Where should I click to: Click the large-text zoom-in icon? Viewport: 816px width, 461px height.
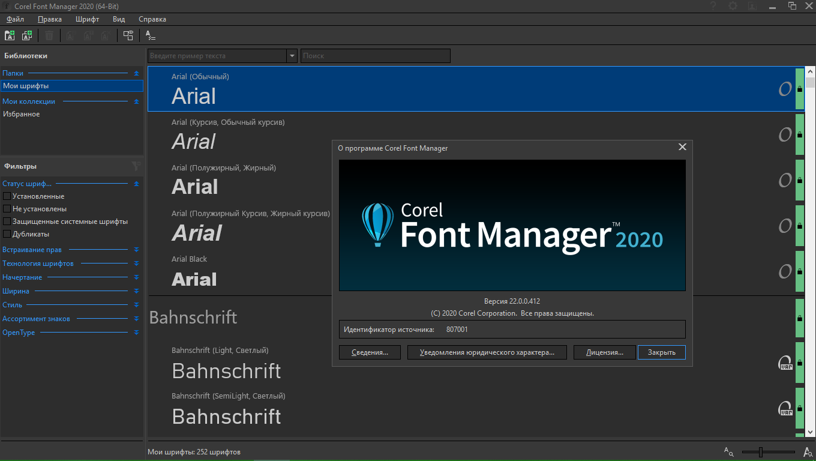click(808, 451)
